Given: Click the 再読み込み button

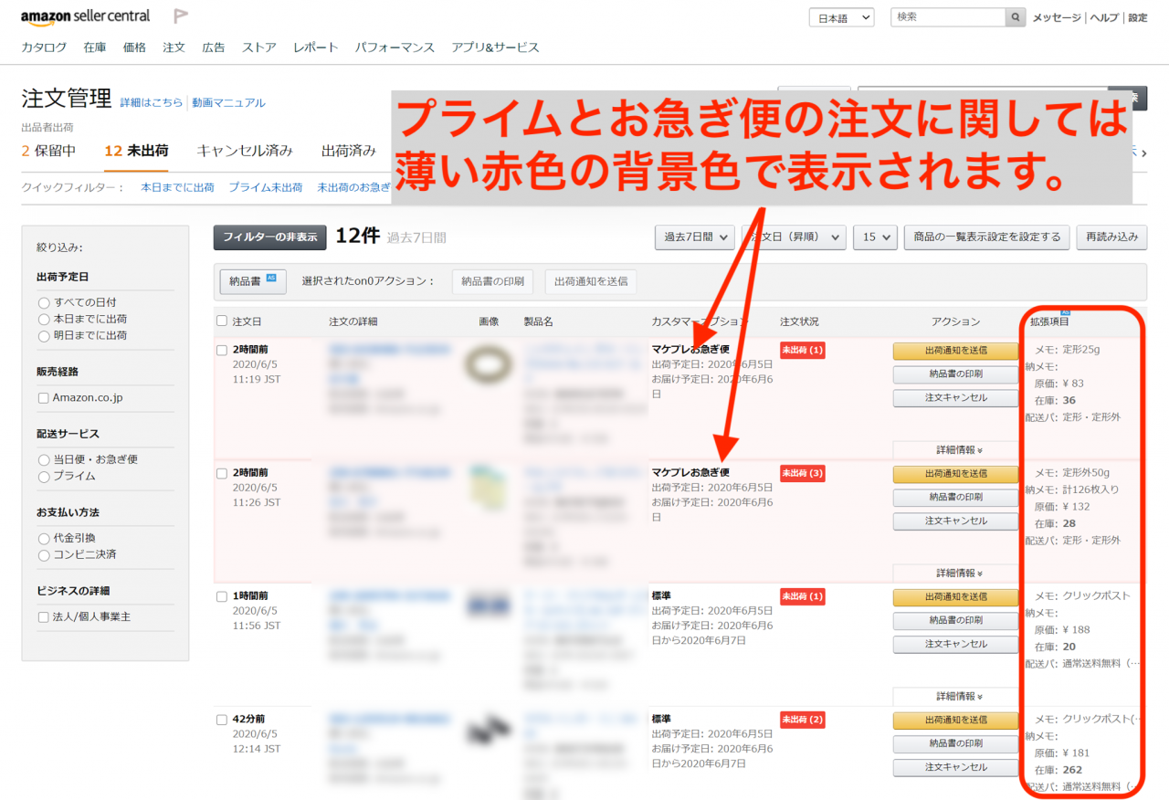Looking at the screenshot, I should click(1111, 237).
